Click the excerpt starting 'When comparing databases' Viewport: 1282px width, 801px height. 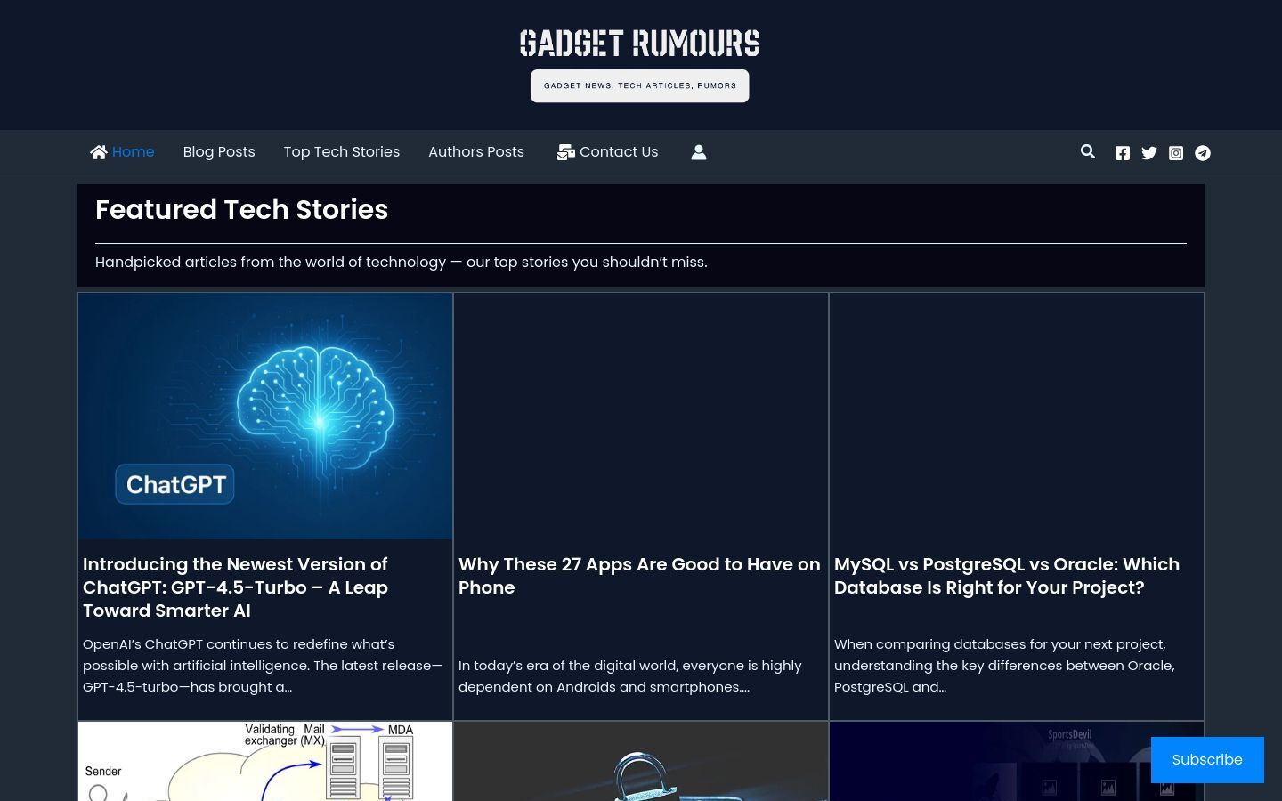coord(1004,666)
